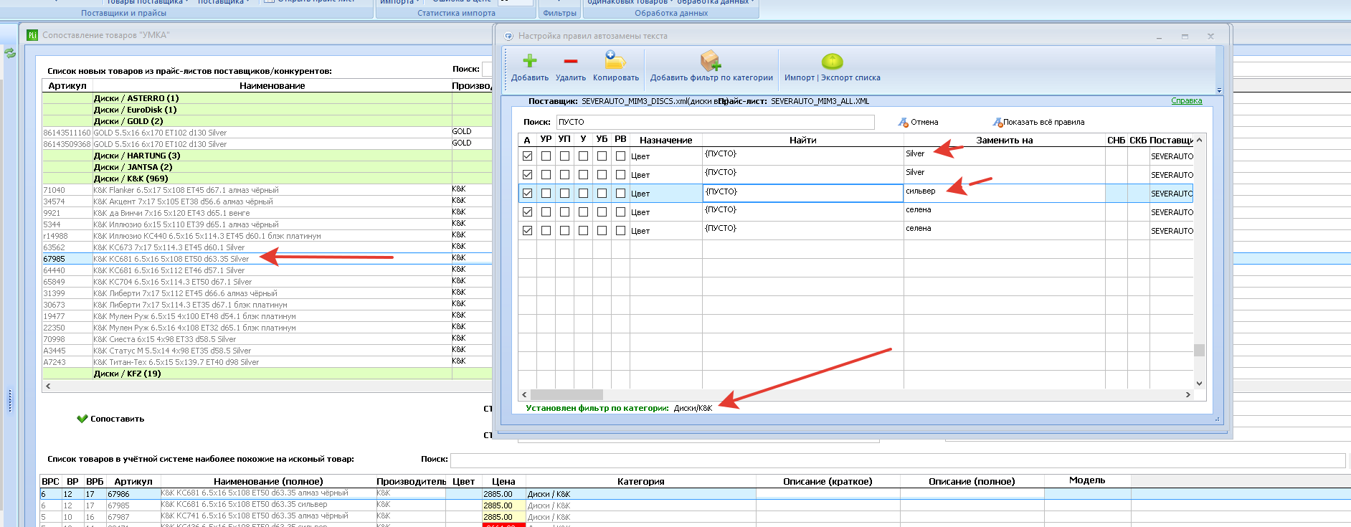This screenshot has width=1351, height=527.
Task: Click the PLi icon of Сопоставление товаров window
Action: (32, 34)
